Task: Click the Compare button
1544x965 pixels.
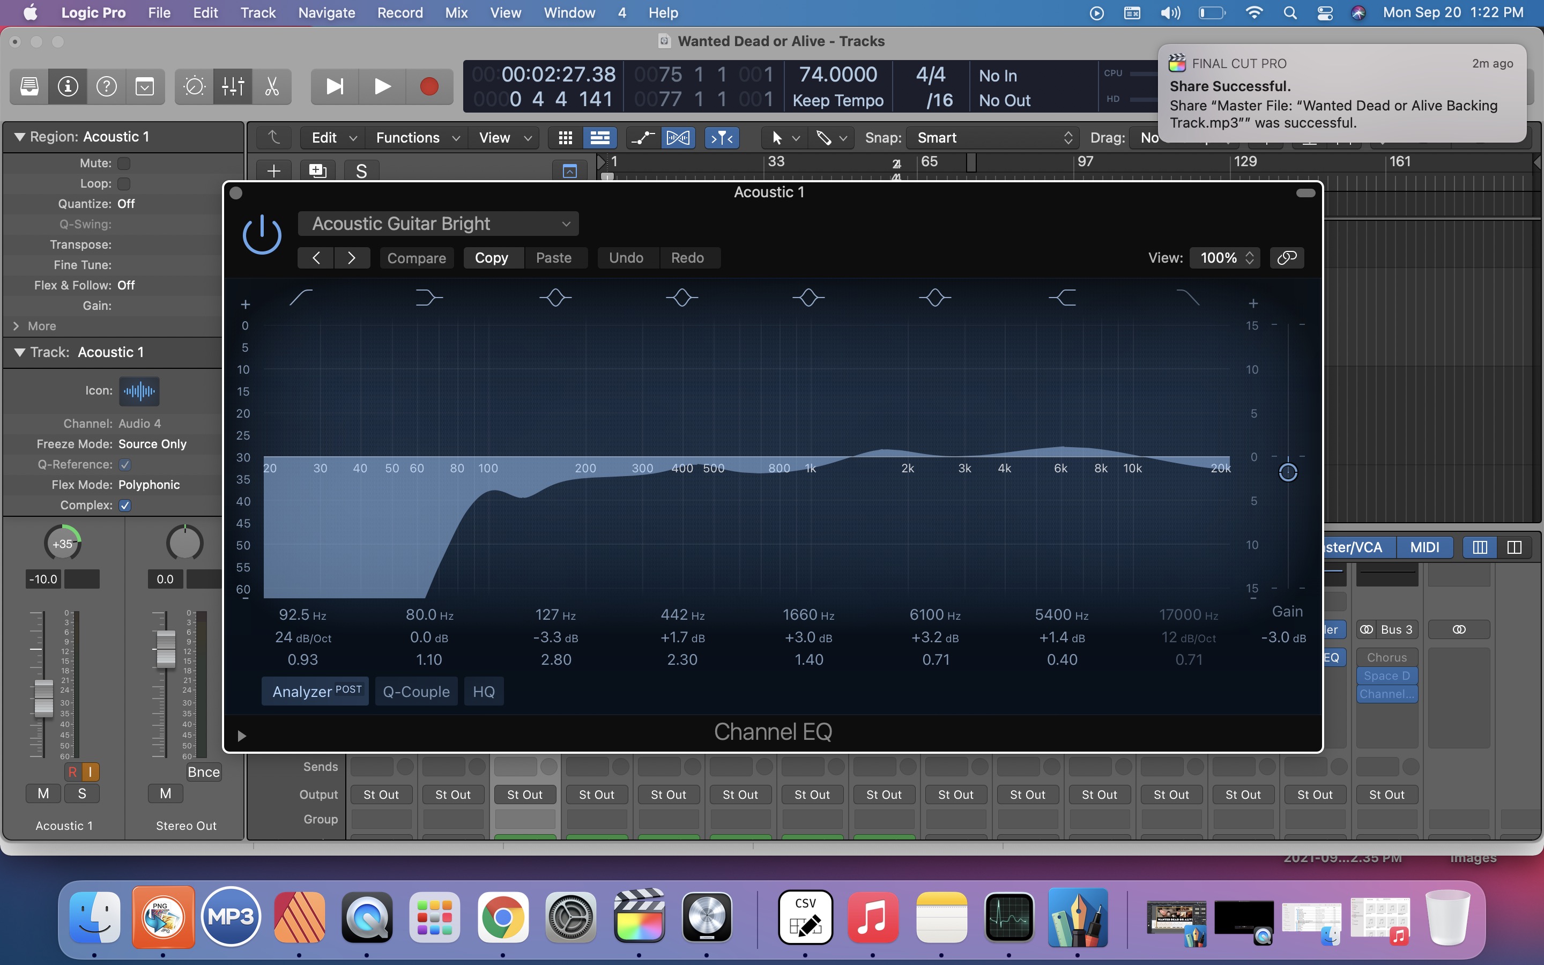Action: point(417,258)
